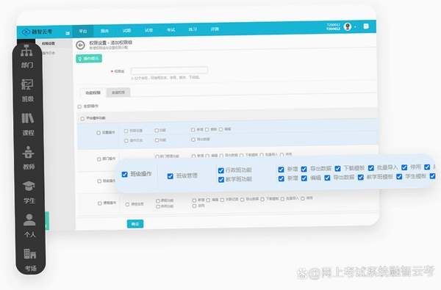Viewport: 441px width, 290px height.
Task: Focus the 权限组 name input field
Action: pyautogui.click(x=169, y=70)
